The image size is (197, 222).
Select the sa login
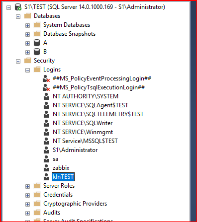pyautogui.click(x=55, y=159)
